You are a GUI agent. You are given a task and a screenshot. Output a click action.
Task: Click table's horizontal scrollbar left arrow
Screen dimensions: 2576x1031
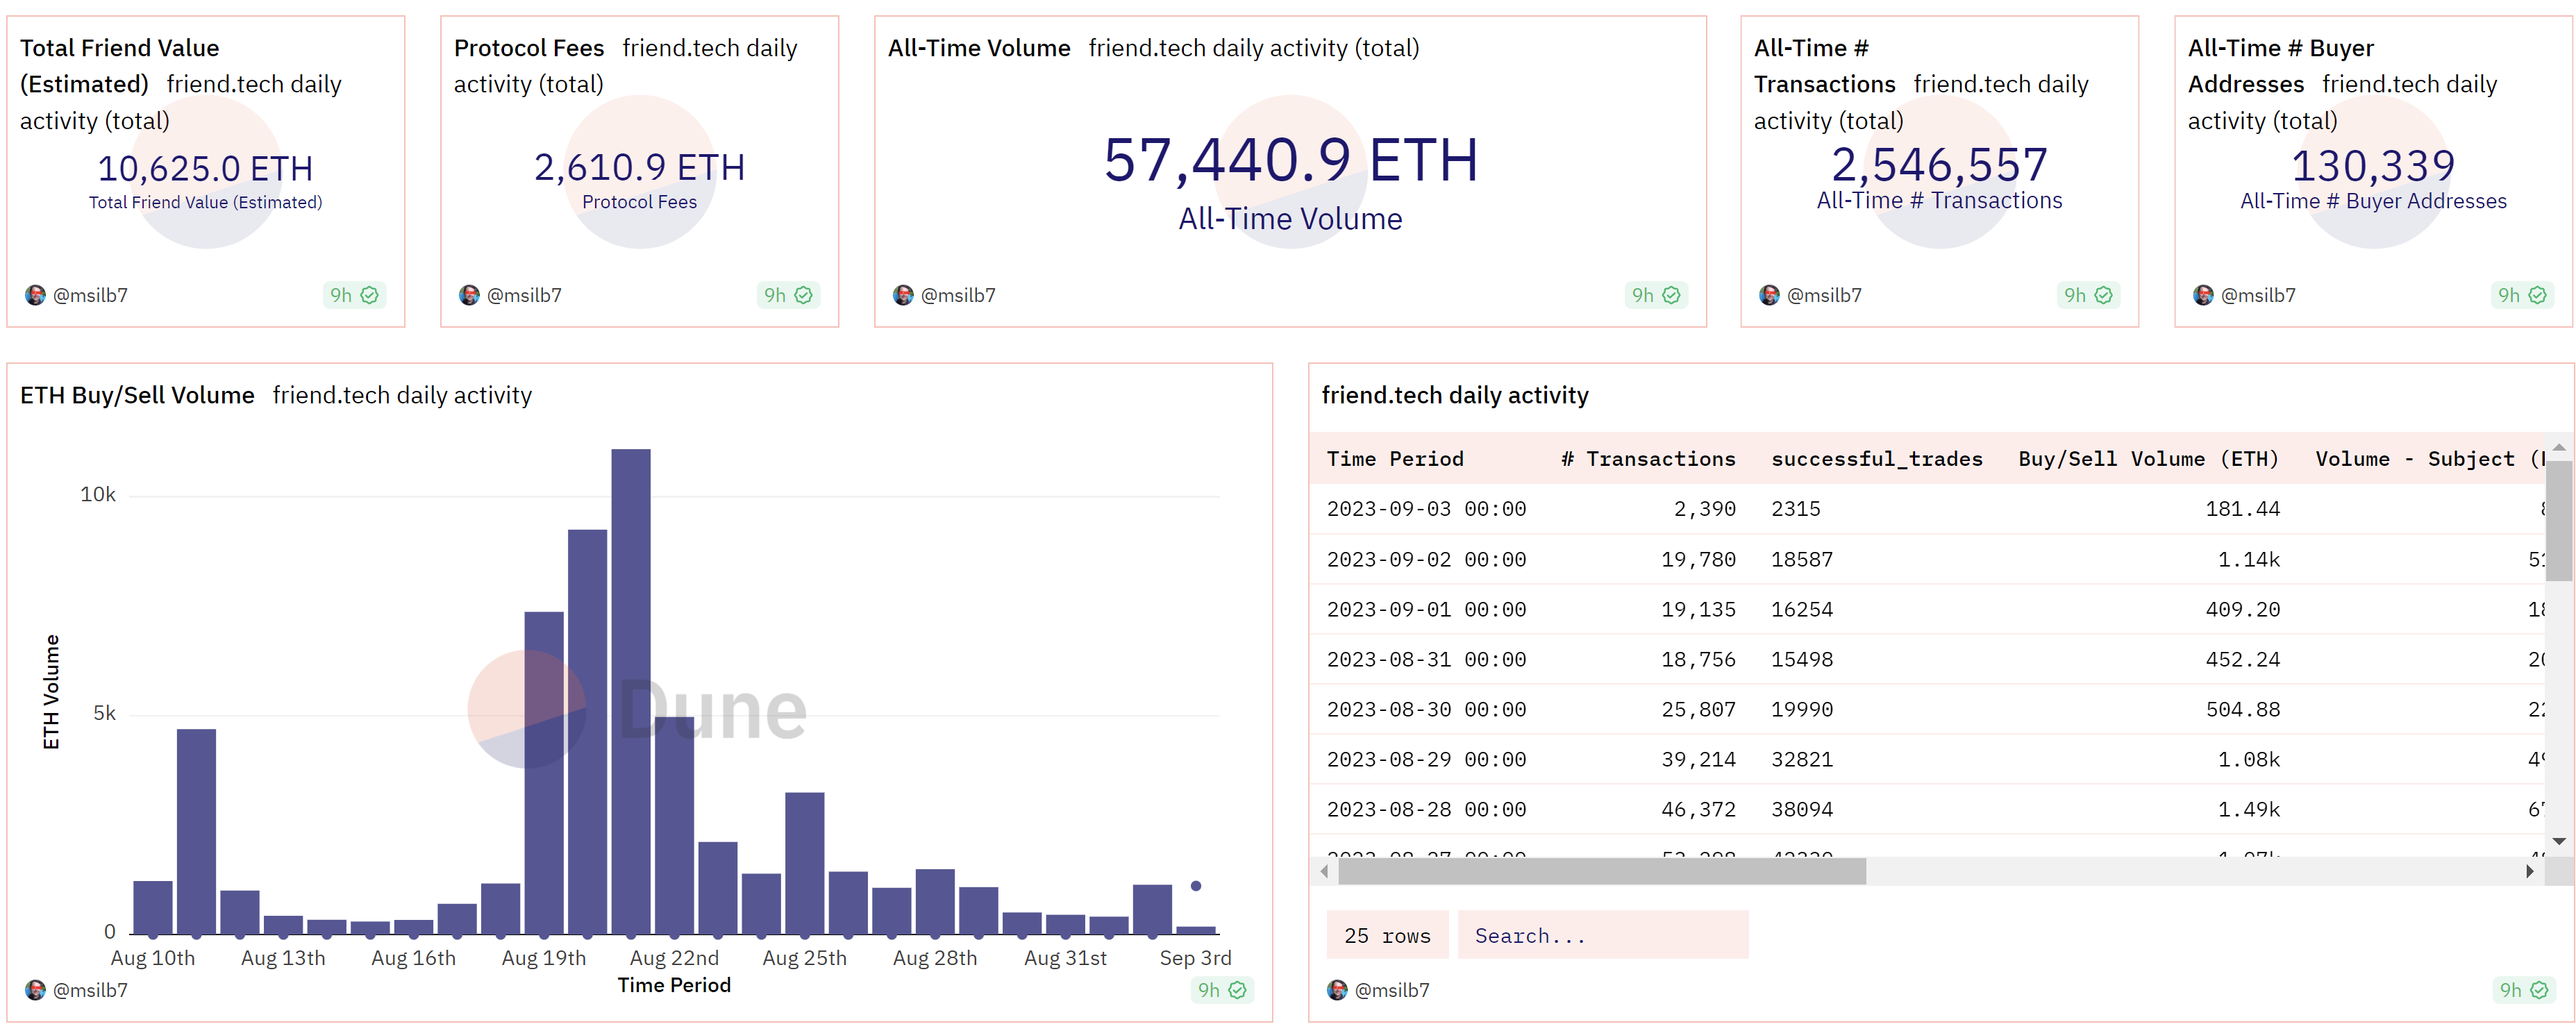click(x=1324, y=871)
